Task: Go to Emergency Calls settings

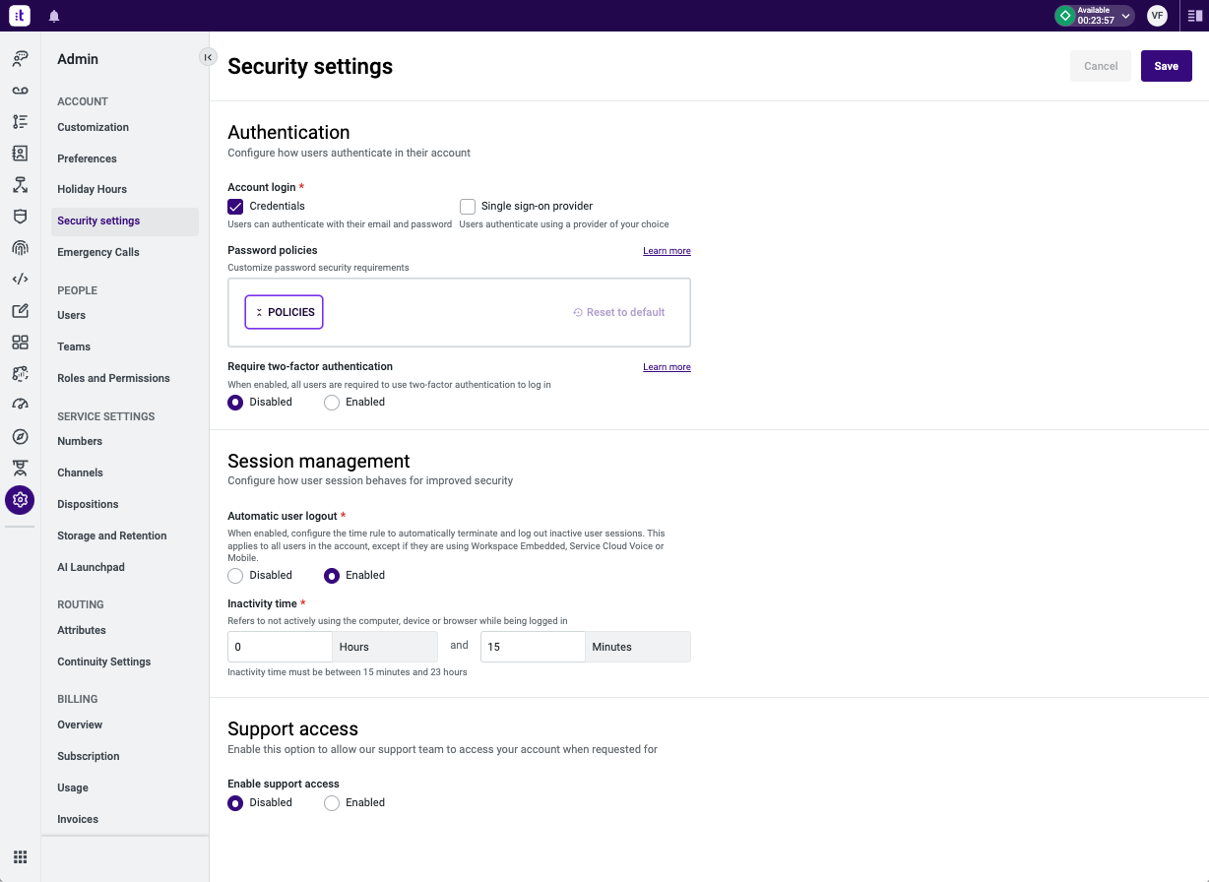Action: [98, 252]
